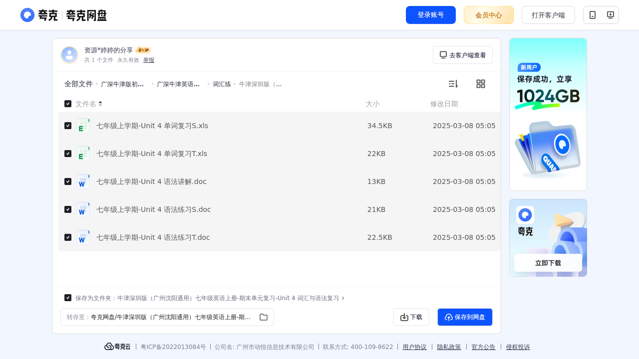The image size is (639, 359).
Task: Open folder picker icon in 转存至 field
Action: tap(264, 317)
